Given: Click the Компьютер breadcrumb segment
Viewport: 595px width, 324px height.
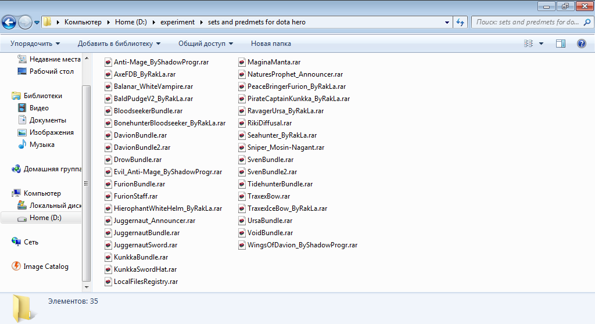Looking at the screenshot, I should (83, 22).
